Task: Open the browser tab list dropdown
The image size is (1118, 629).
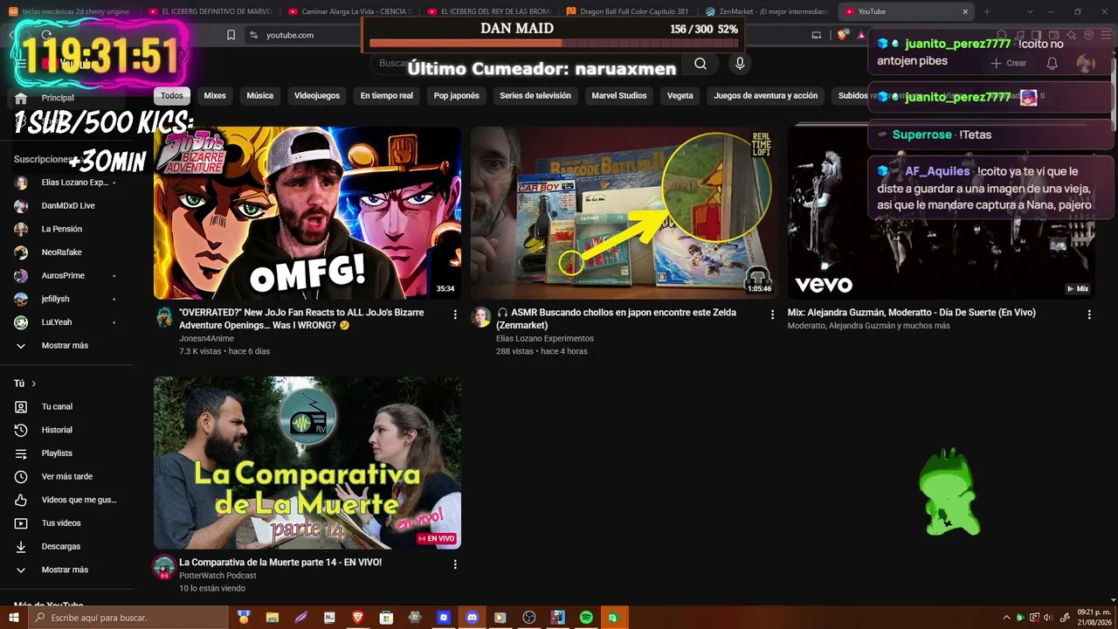Action: pos(1030,11)
